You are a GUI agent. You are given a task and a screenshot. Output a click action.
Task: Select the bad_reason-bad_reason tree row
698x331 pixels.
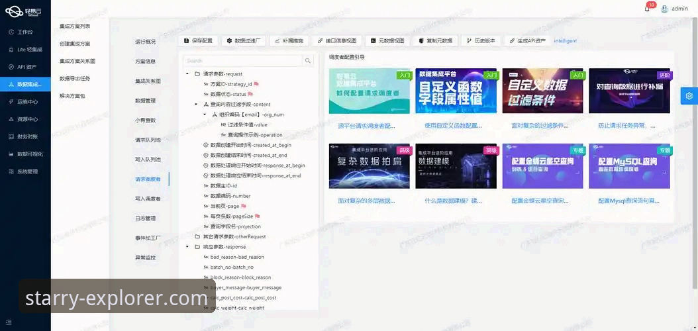233,257
